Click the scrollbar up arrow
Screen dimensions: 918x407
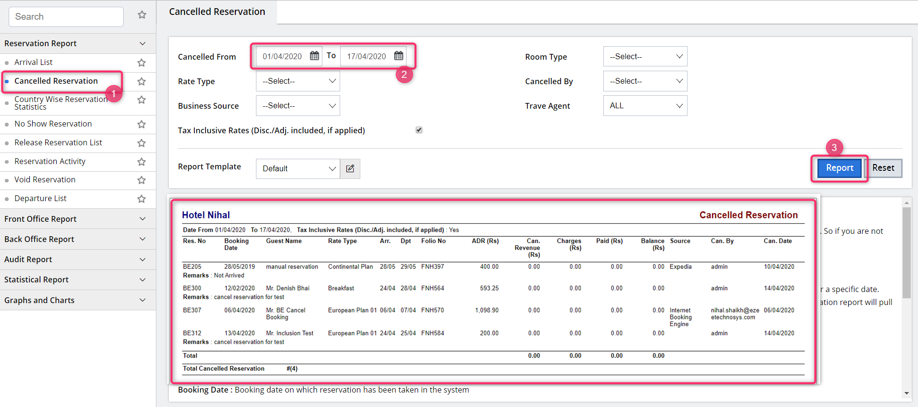906,203
